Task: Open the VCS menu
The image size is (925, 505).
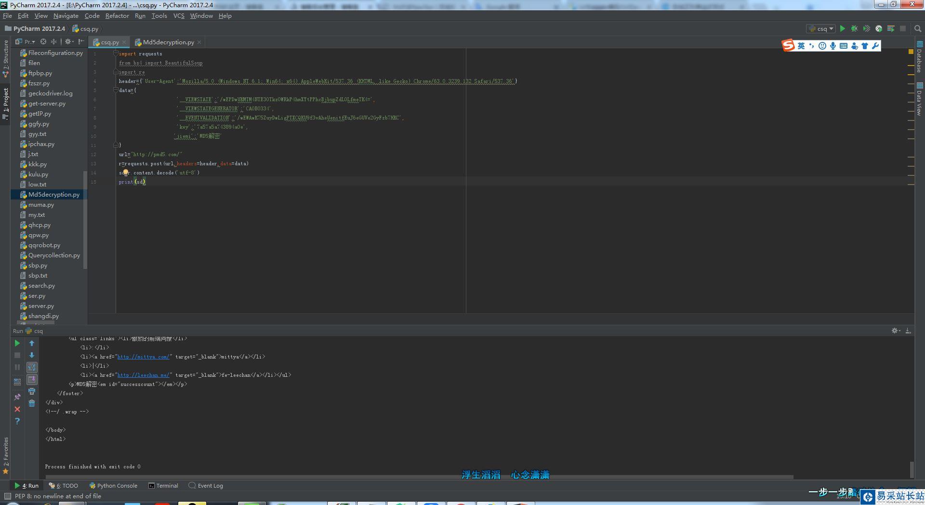Action: (x=179, y=16)
